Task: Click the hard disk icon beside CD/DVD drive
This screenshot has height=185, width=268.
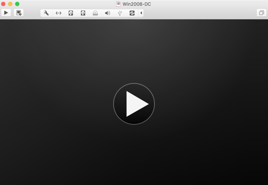Action: (x=83, y=13)
